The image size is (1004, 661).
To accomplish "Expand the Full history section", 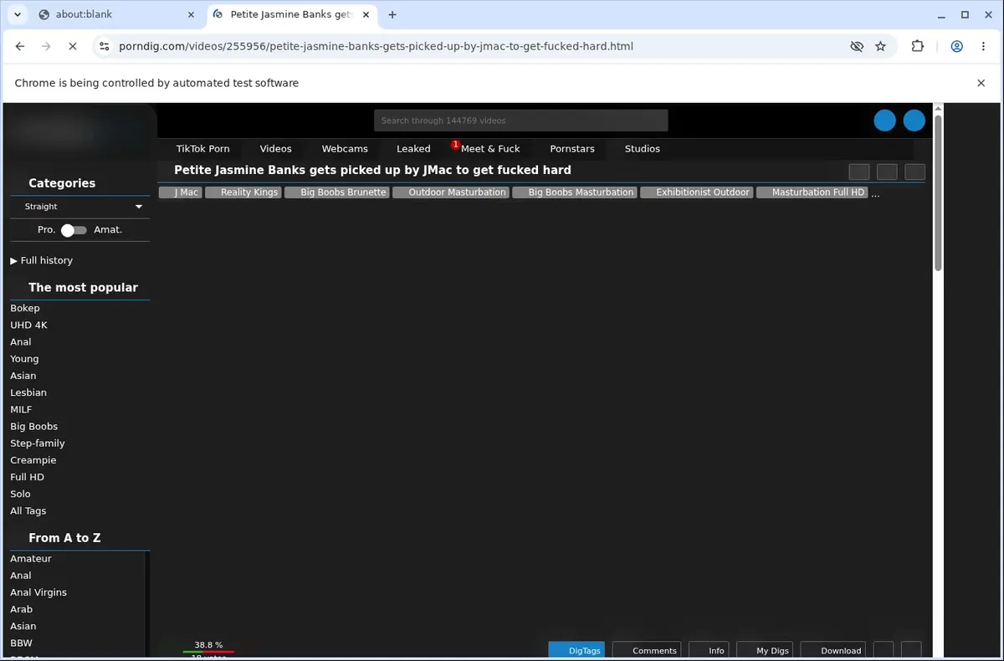I will click(x=42, y=260).
